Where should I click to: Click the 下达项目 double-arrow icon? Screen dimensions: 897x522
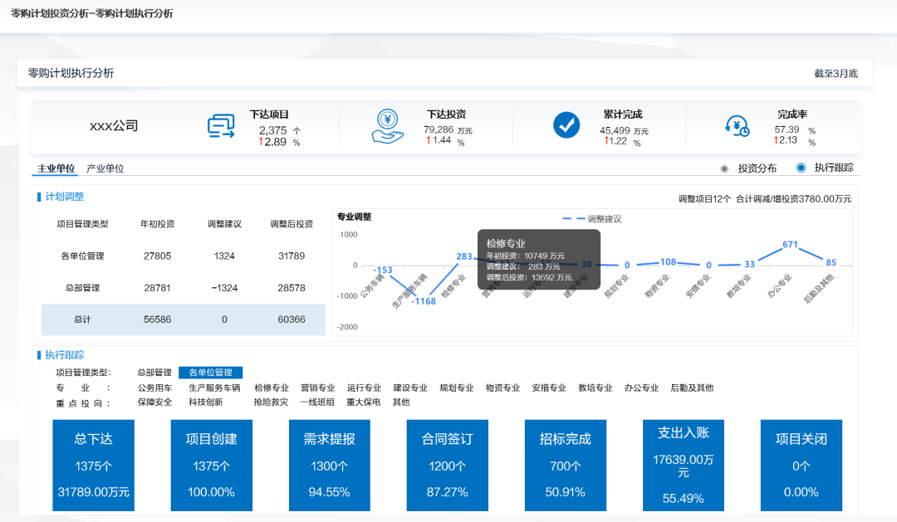point(222,126)
